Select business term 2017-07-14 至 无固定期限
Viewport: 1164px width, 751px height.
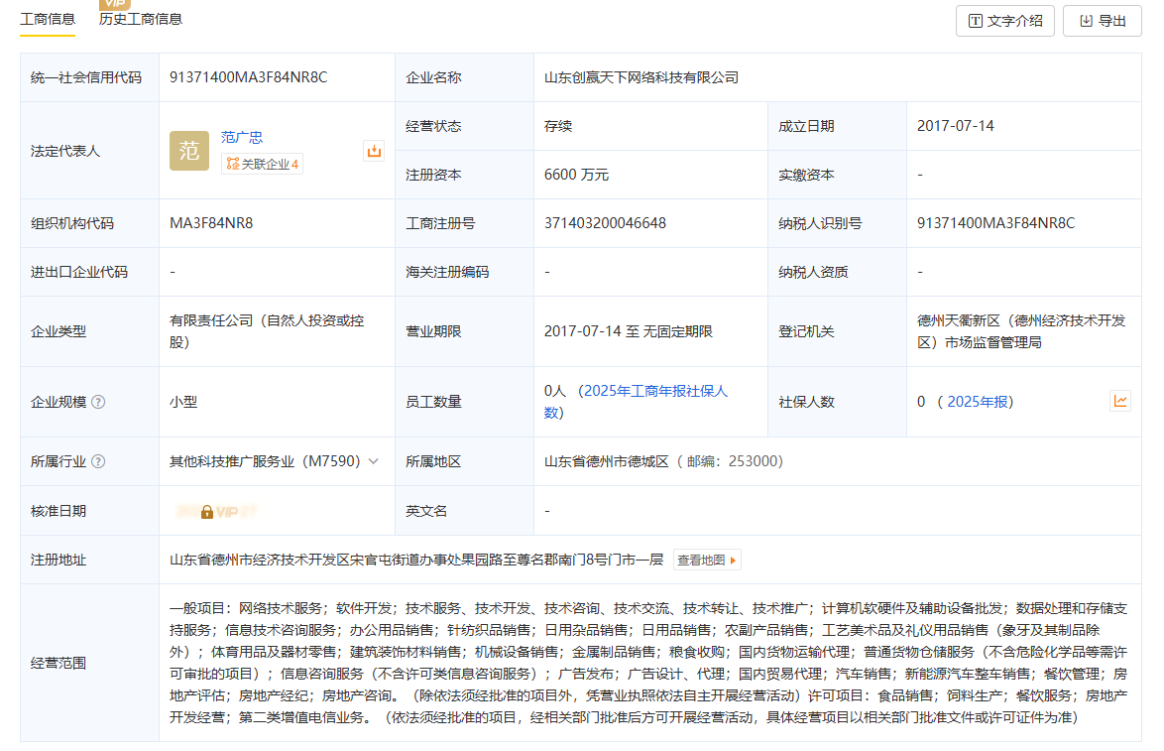click(x=628, y=331)
